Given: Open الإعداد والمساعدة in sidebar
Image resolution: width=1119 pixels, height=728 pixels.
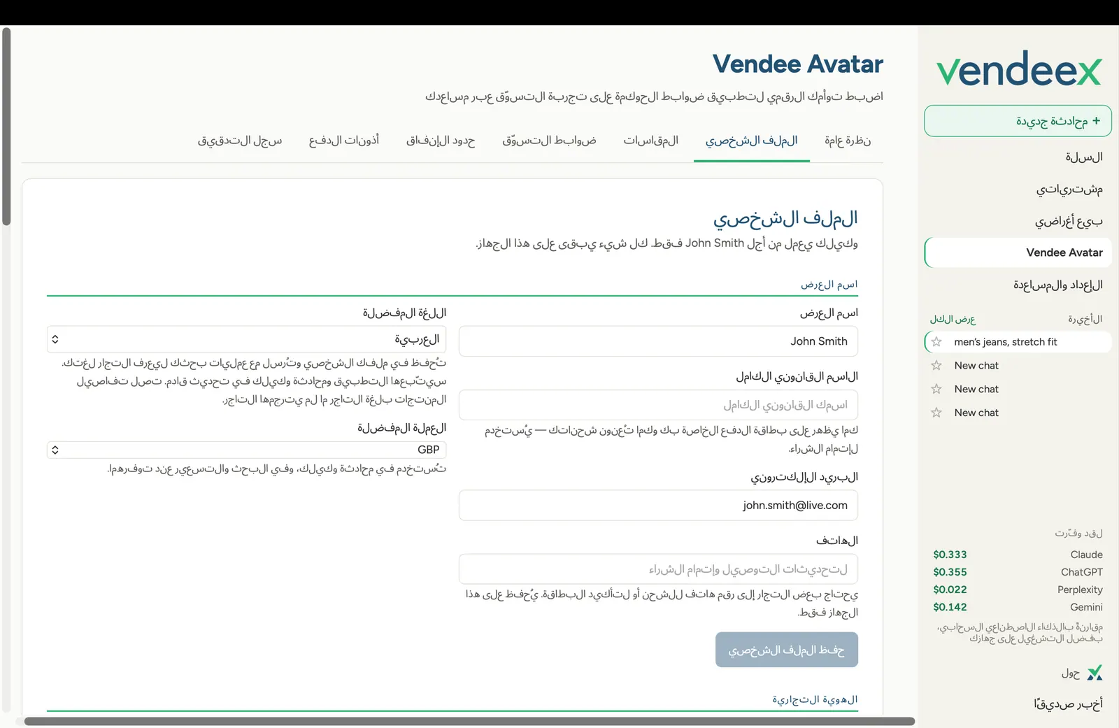Looking at the screenshot, I should click(x=1057, y=285).
